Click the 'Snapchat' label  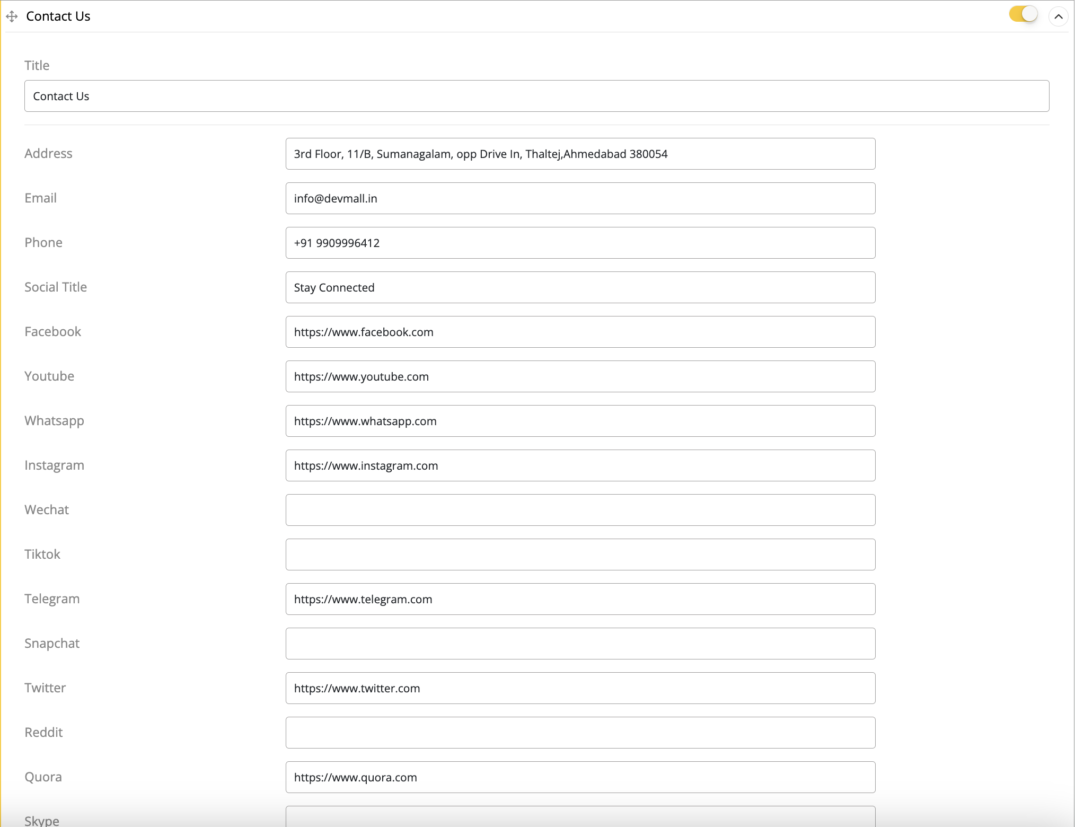pyautogui.click(x=52, y=644)
